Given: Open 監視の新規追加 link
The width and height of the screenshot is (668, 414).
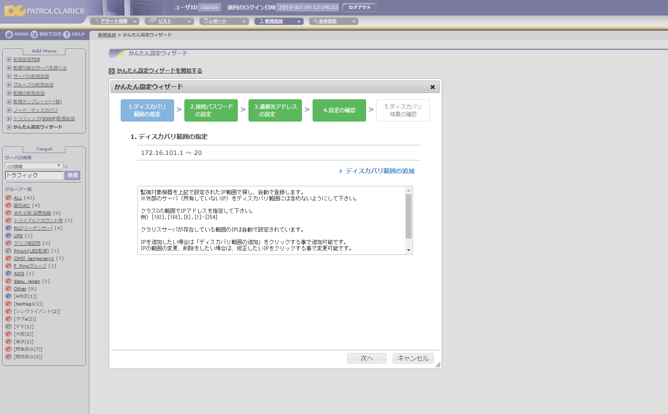Looking at the screenshot, I should click(29, 93).
